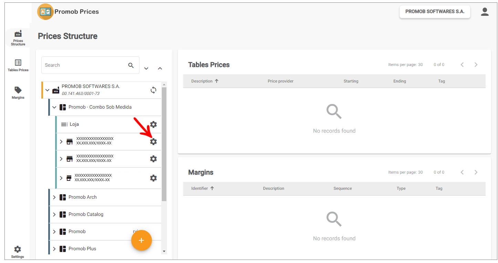Expand the Promob Arch node

tap(54, 197)
